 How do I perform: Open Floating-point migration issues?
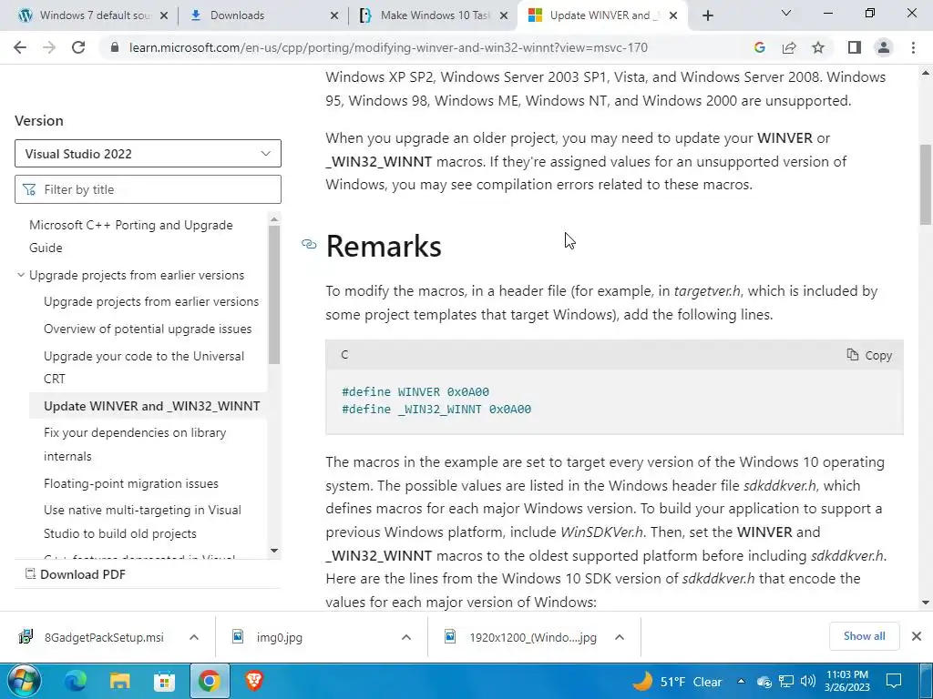coord(131,484)
